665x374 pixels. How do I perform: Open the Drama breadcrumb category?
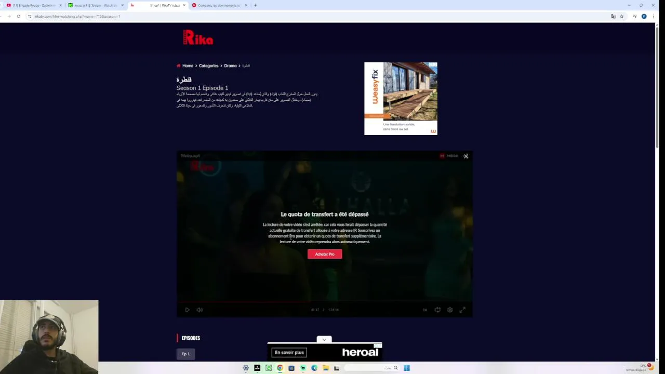click(230, 66)
